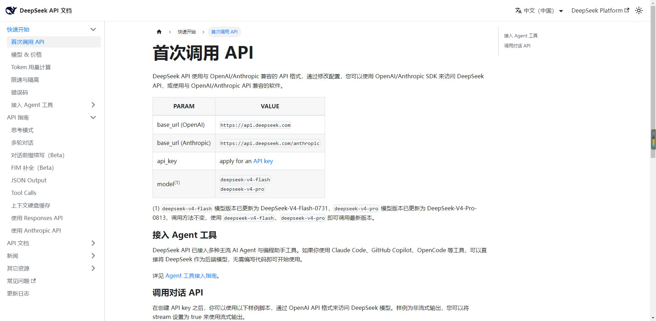The height and width of the screenshot is (321, 656).
Task: Open the 常见问题 external sidebar link
Action: pos(21,281)
